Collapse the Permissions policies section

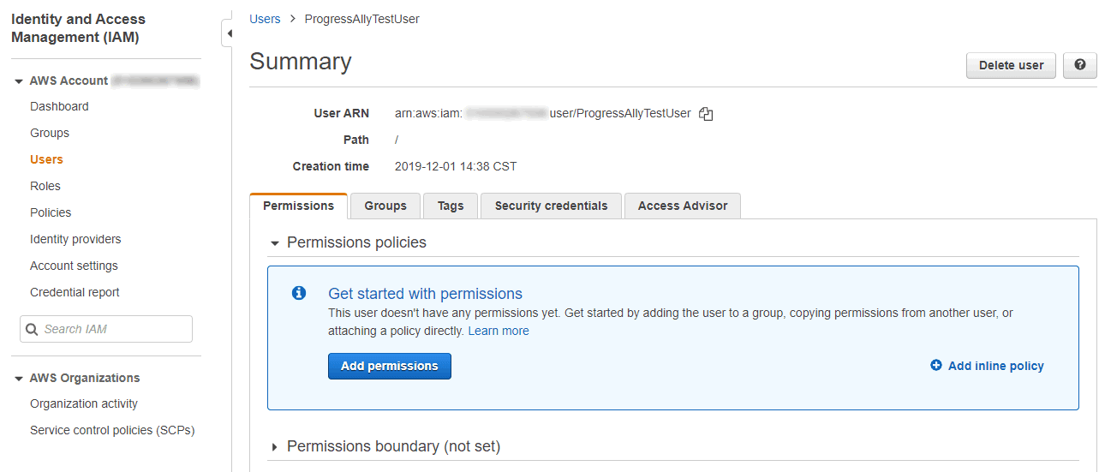click(275, 243)
